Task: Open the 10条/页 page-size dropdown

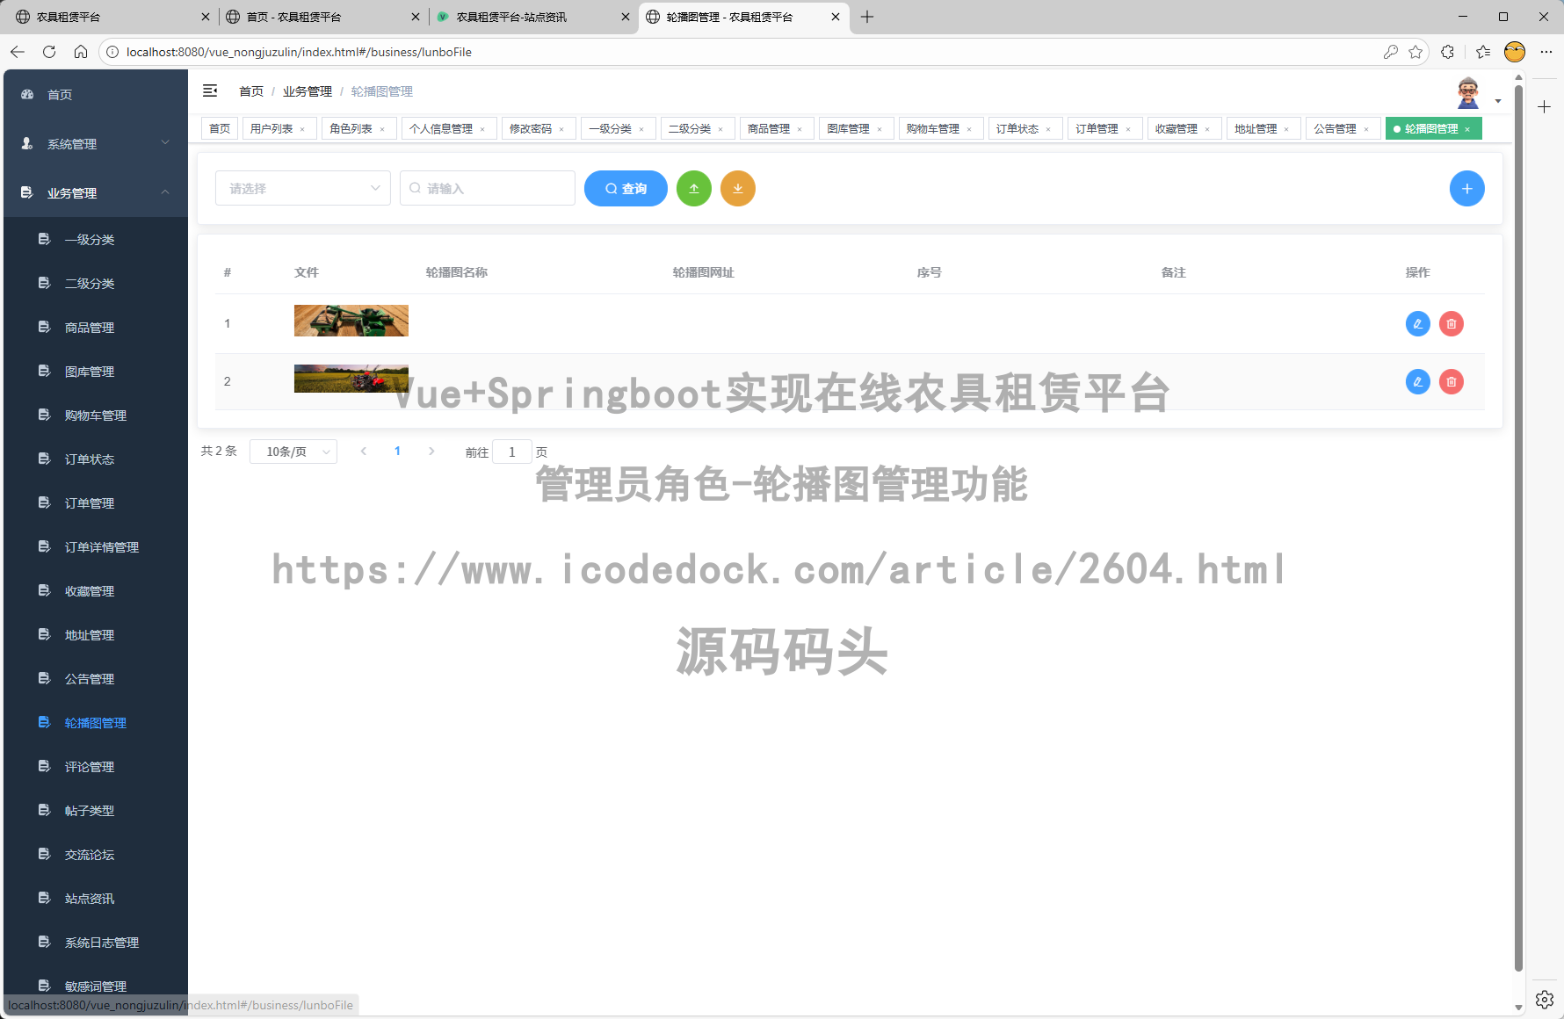Action: tap(293, 451)
